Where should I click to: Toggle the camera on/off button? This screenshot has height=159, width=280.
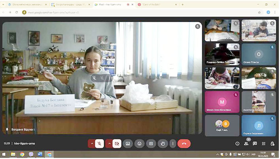coord(117,144)
